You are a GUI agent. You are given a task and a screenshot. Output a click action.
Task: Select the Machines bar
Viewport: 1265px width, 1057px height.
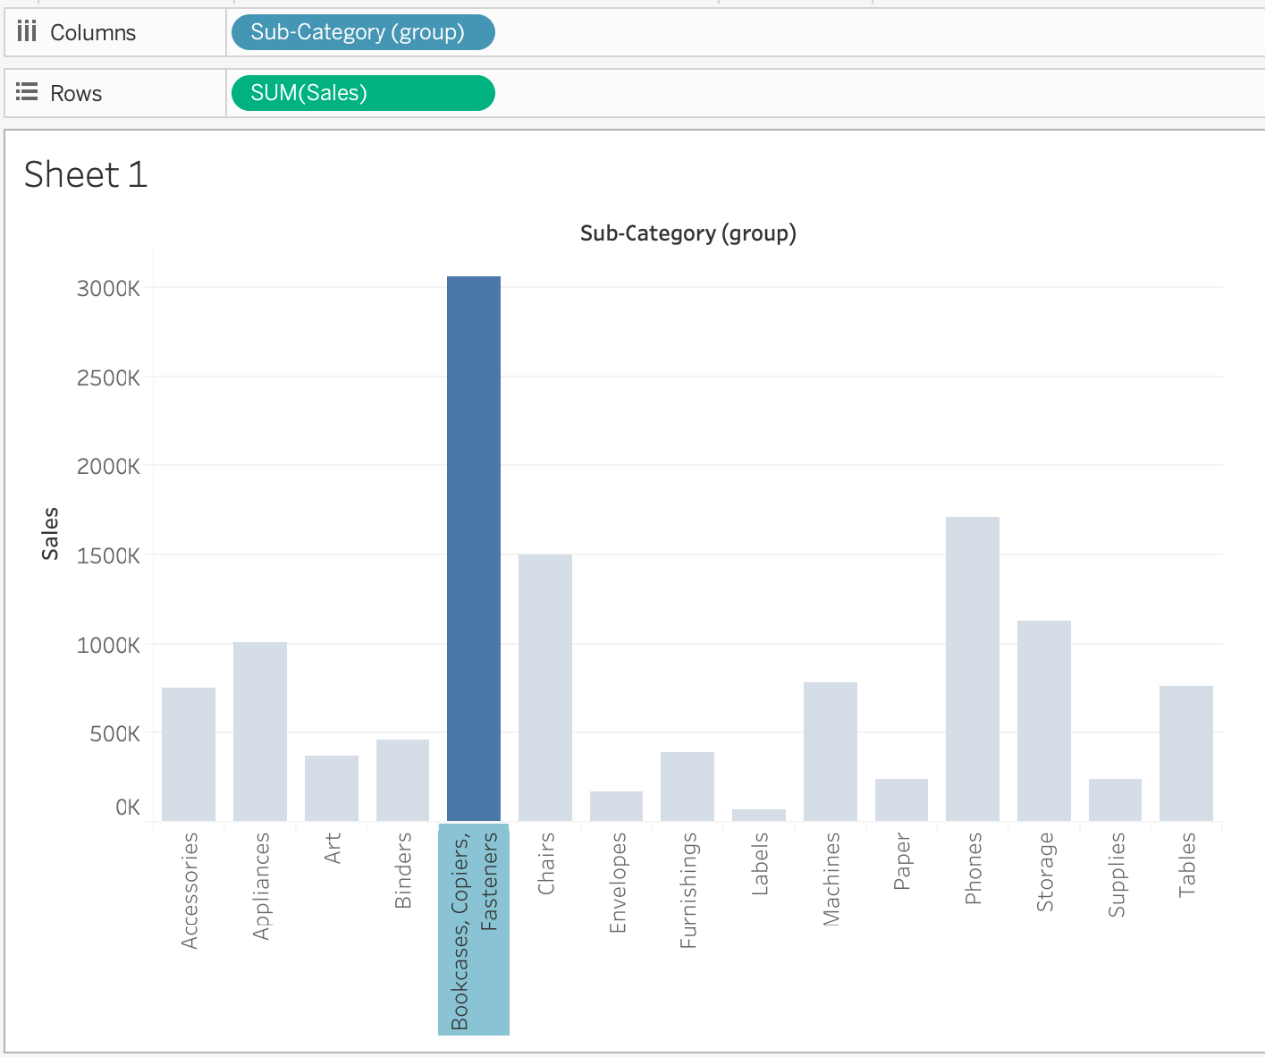click(x=830, y=751)
